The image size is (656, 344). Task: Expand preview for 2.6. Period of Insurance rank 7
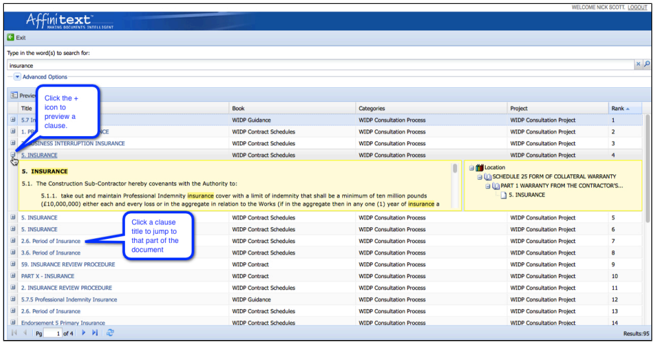click(13, 241)
